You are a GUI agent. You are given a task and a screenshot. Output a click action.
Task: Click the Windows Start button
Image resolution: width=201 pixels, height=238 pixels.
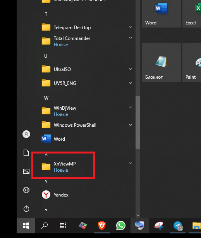coord(26,226)
